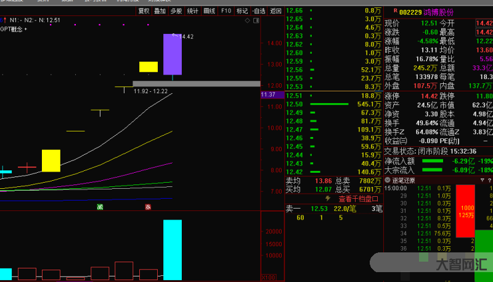Screen dimensions: 493x282
Task: Click the X100 volume scale label
Action: point(268,278)
